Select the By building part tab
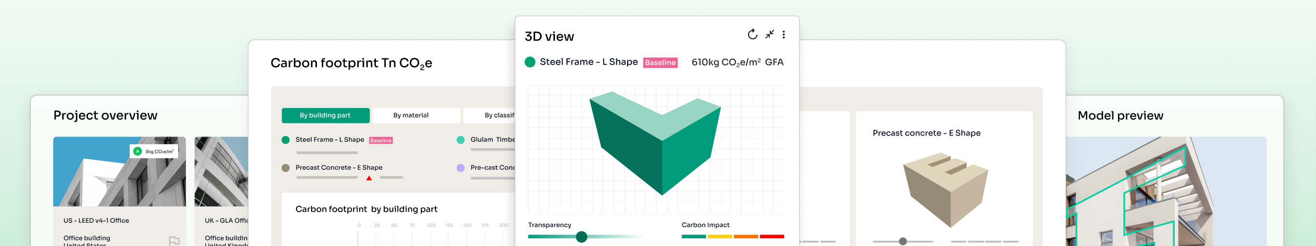1316x246 pixels. (x=326, y=116)
